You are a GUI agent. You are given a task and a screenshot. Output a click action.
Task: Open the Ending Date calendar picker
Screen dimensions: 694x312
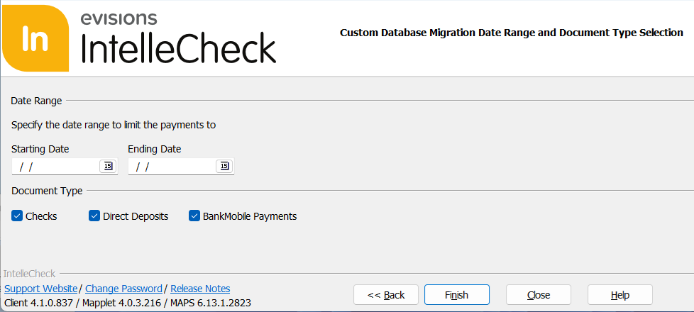pyautogui.click(x=224, y=167)
